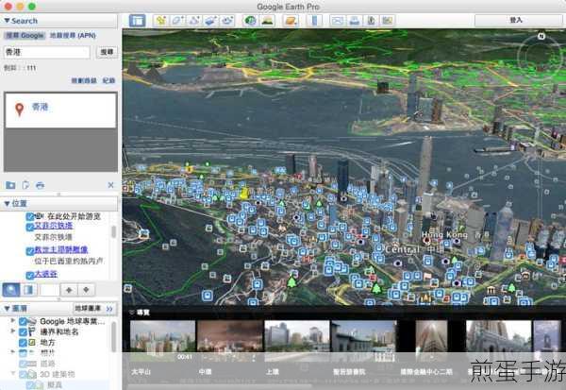This screenshot has width=566, height=390.
Task: Toggle the 邊界和地名 layer checkbox
Action: [x=23, y=331]
